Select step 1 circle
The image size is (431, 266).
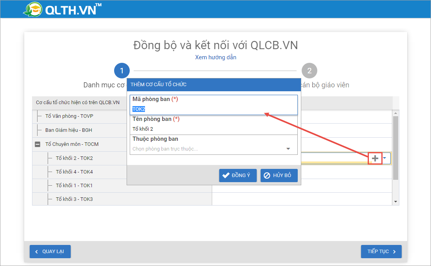point(122,71)
